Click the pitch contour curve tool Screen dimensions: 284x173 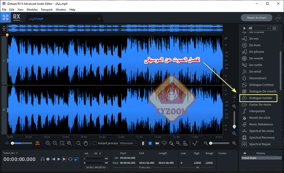click(195, 143)
